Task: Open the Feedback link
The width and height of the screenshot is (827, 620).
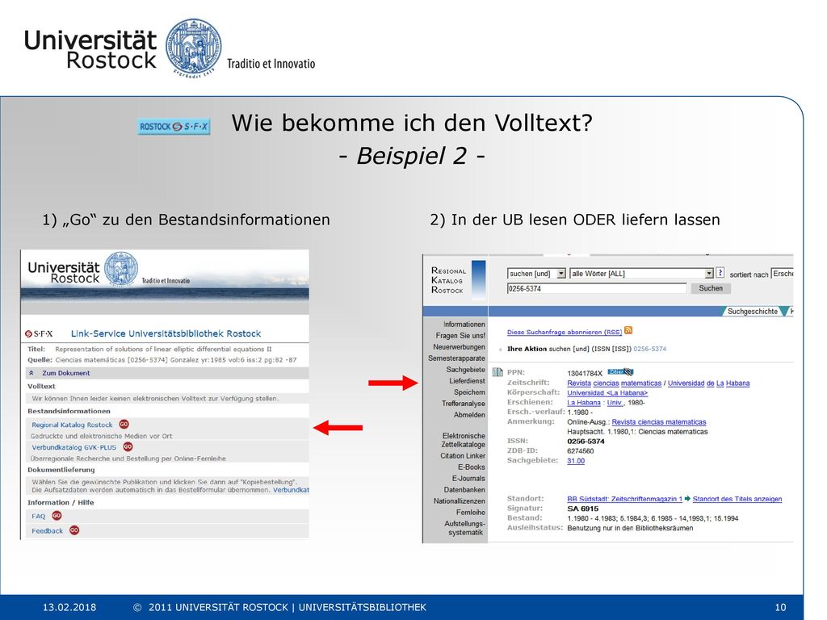Action: tap(47, 531)
